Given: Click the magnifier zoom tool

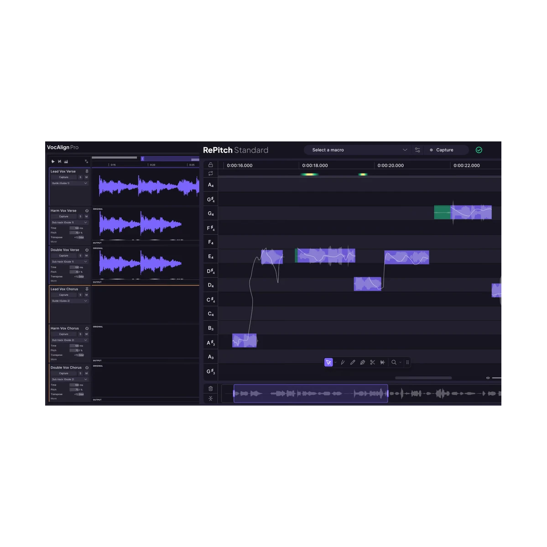Looking at the screenshot, I should [x=394, y=362].
